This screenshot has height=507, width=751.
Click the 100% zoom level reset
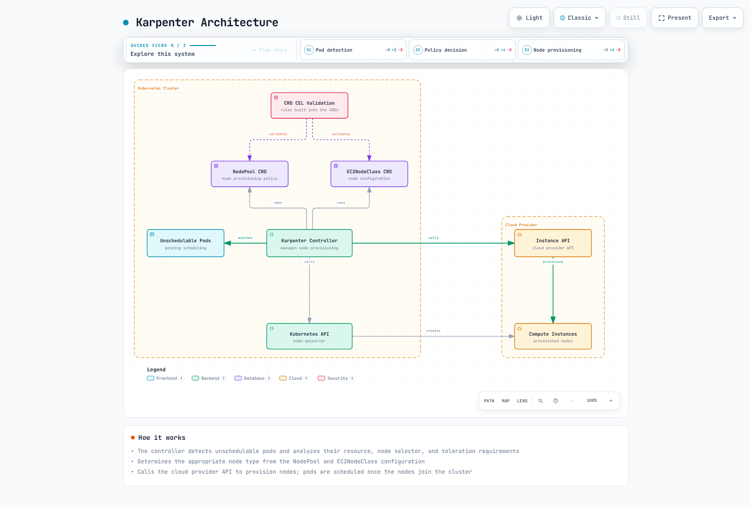592,401
